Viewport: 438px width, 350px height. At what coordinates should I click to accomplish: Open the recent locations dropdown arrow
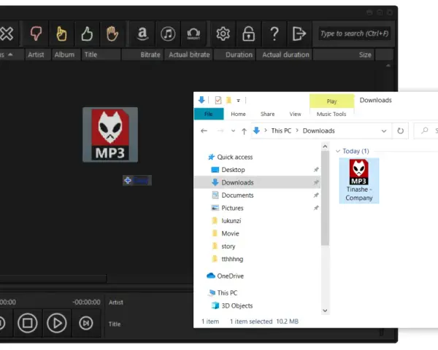tap(233, 131)
